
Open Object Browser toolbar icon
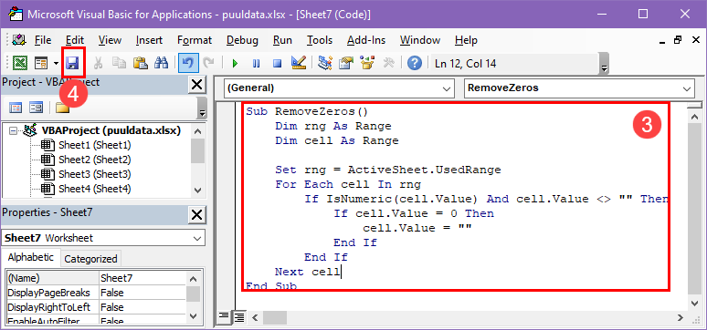[x=367, y=64]
